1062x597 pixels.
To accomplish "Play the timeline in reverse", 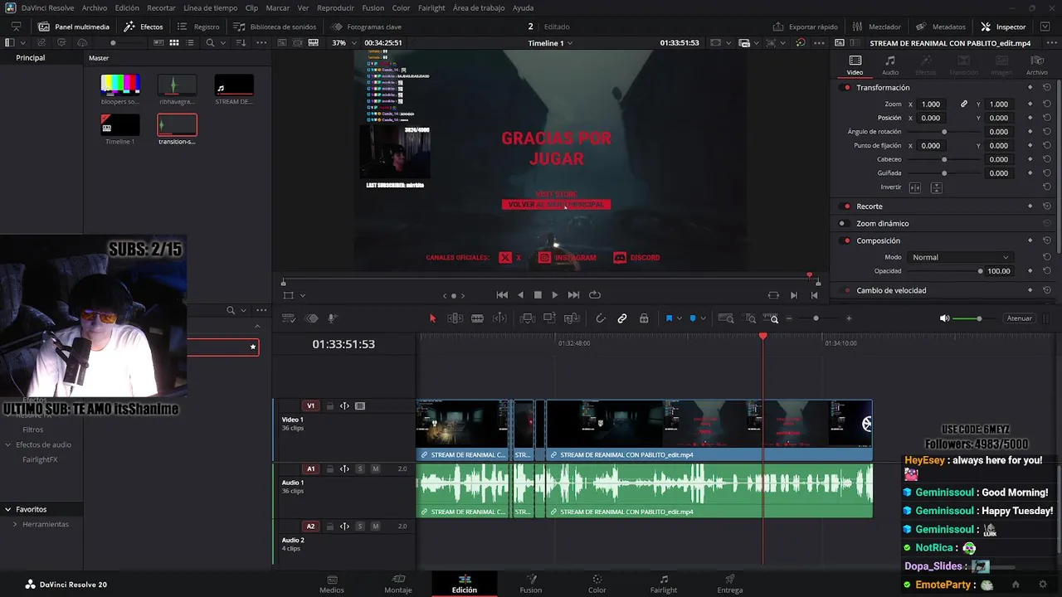I will tap(520, 295).
